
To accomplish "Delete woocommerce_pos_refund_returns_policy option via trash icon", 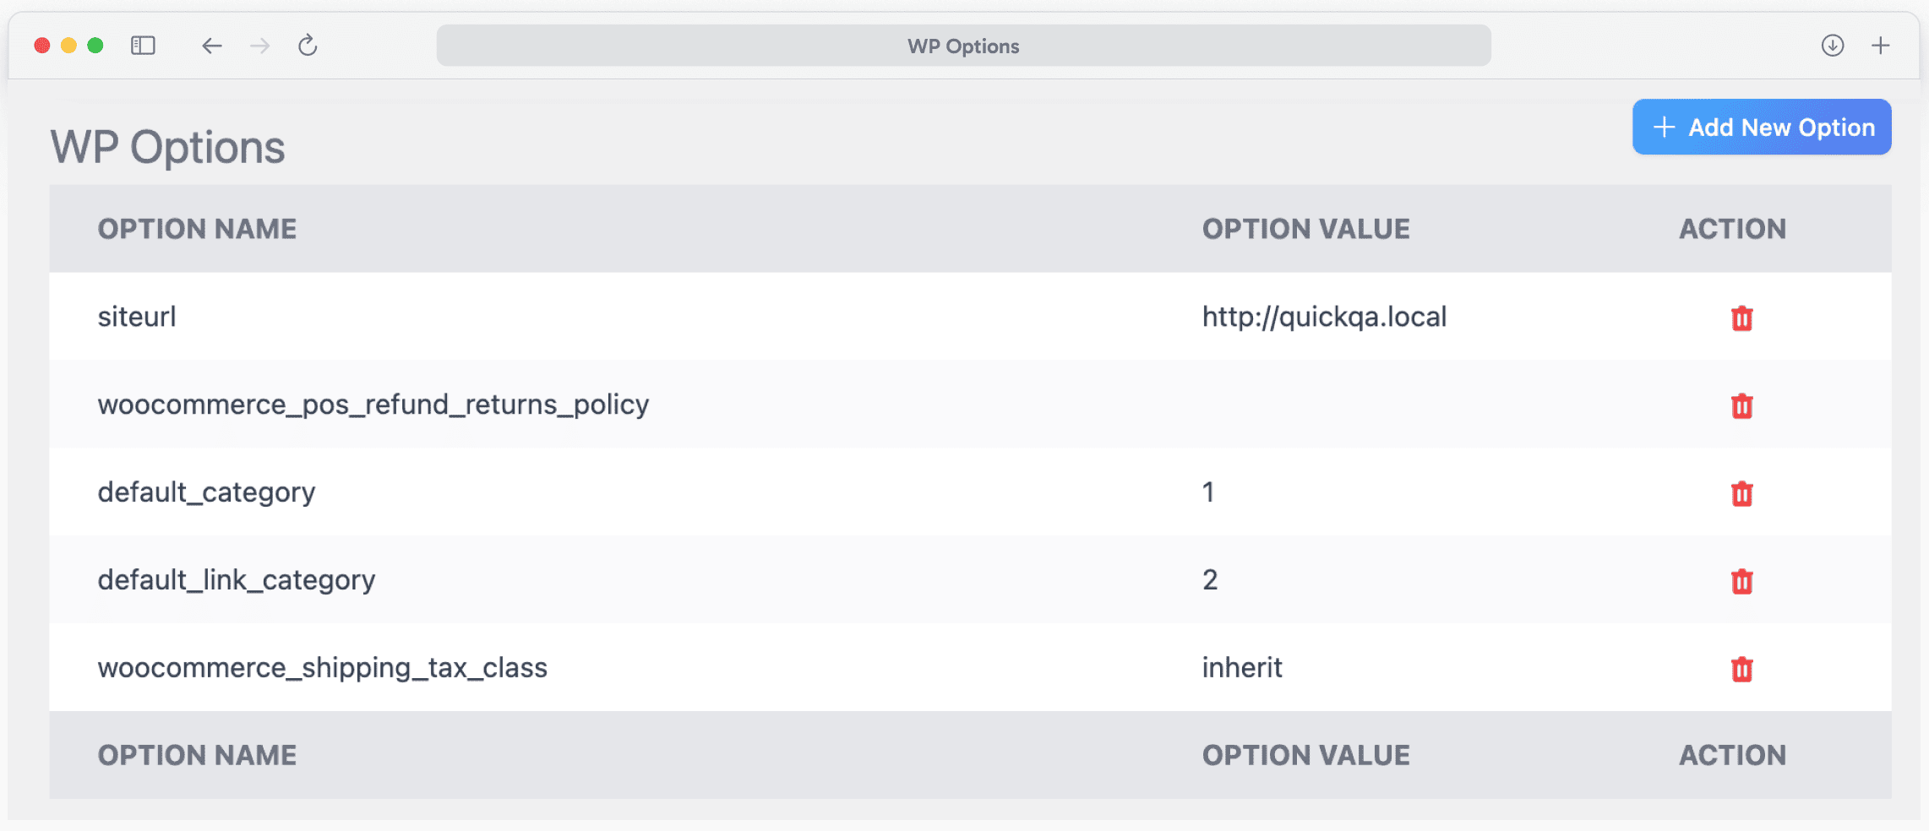I will coord(1741,406).
